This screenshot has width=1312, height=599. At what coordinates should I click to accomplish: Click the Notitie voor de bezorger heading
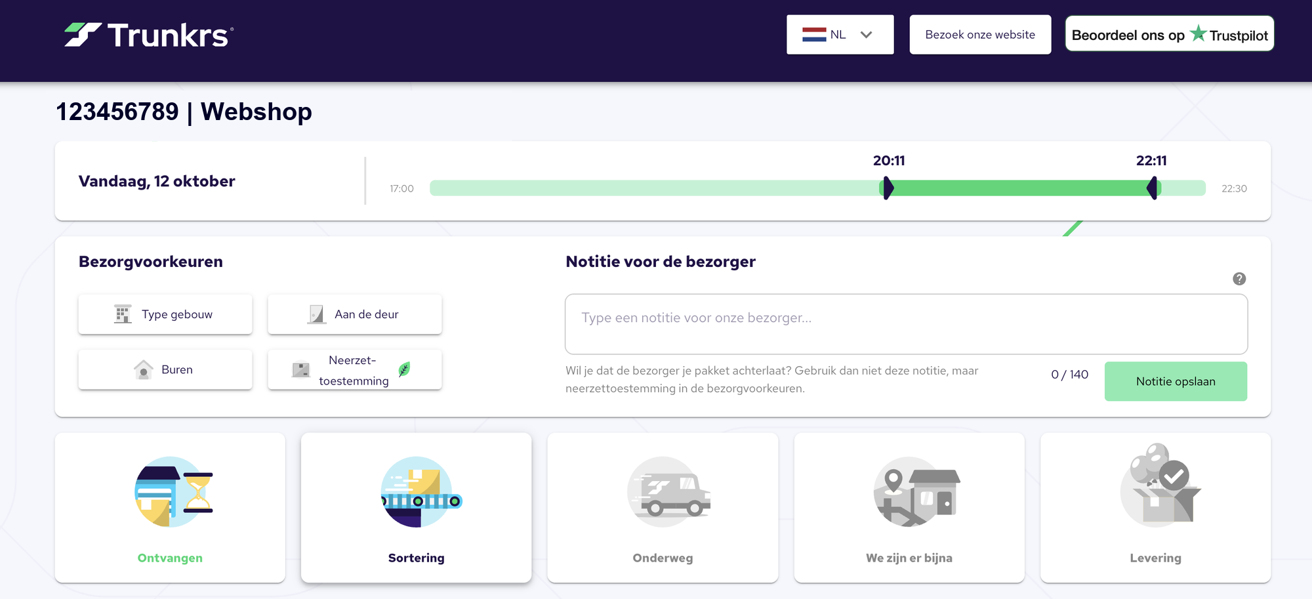661,262
